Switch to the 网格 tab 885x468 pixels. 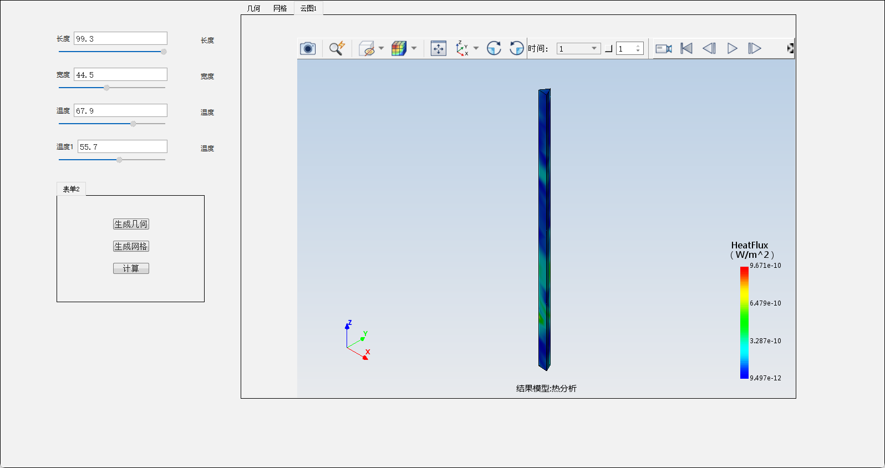coord(280,8)
